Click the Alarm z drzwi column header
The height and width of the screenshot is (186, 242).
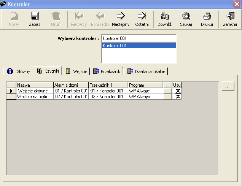[71, 85]
